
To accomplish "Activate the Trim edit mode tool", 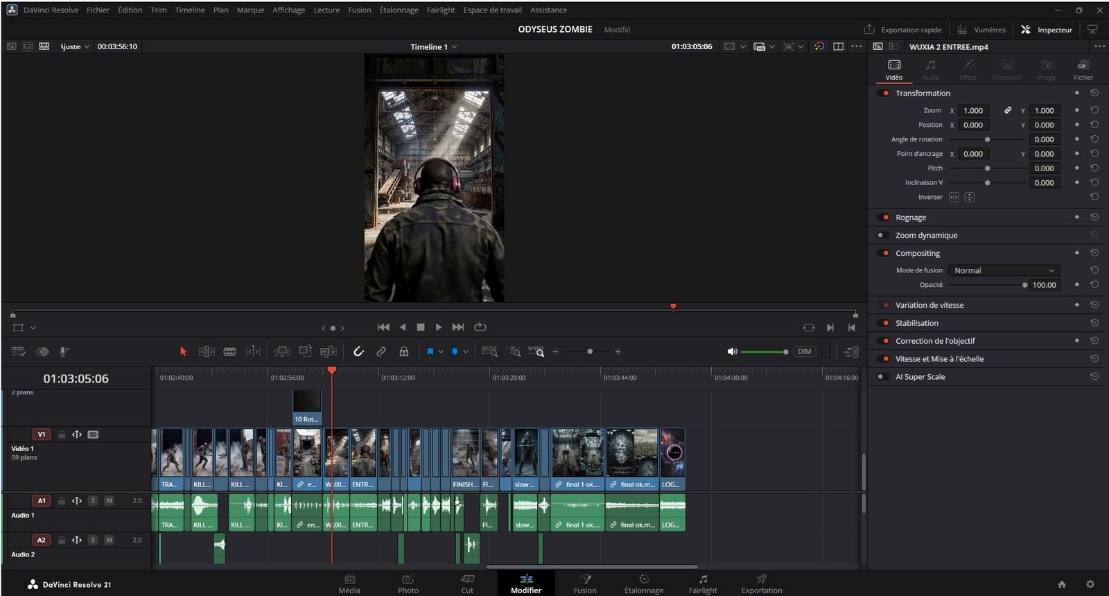I will (207, 352).
